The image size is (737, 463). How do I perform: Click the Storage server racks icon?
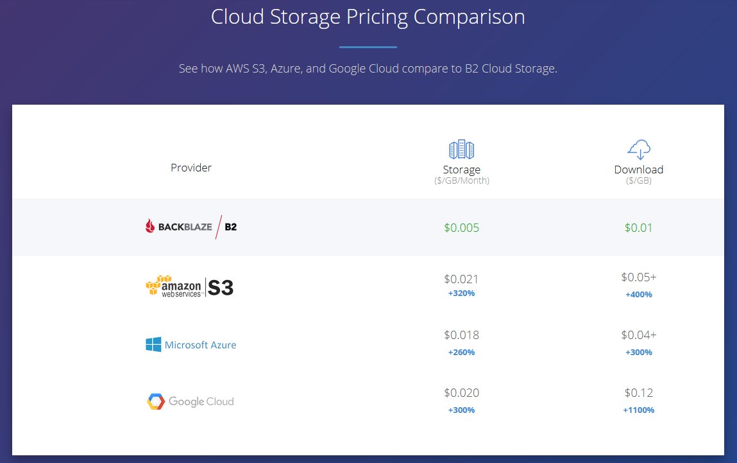point(461,150)
